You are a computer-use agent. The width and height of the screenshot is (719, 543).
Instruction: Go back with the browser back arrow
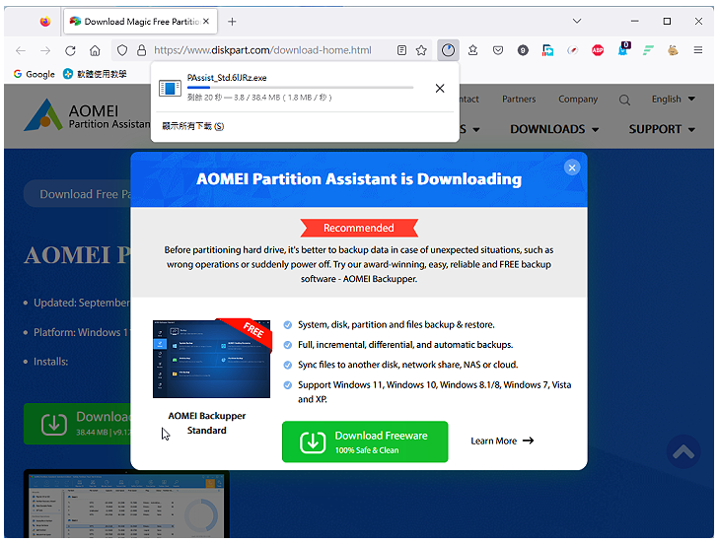point(21,50)
